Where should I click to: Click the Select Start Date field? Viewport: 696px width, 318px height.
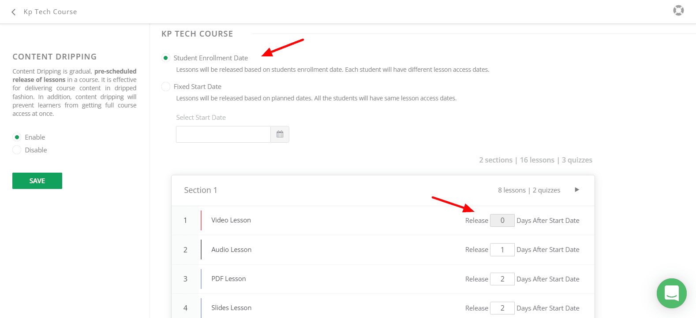click(223, 134)
